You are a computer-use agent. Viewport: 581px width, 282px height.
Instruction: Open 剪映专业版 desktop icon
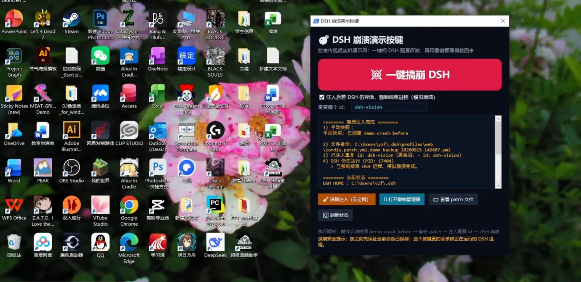[x=158, y=208]
